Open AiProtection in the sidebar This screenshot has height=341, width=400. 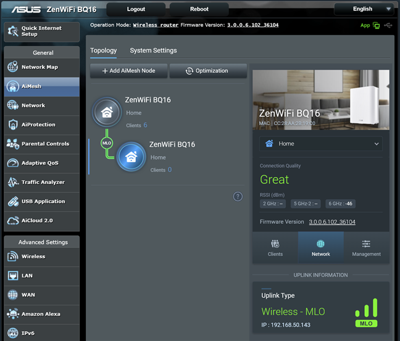(41, 125)
